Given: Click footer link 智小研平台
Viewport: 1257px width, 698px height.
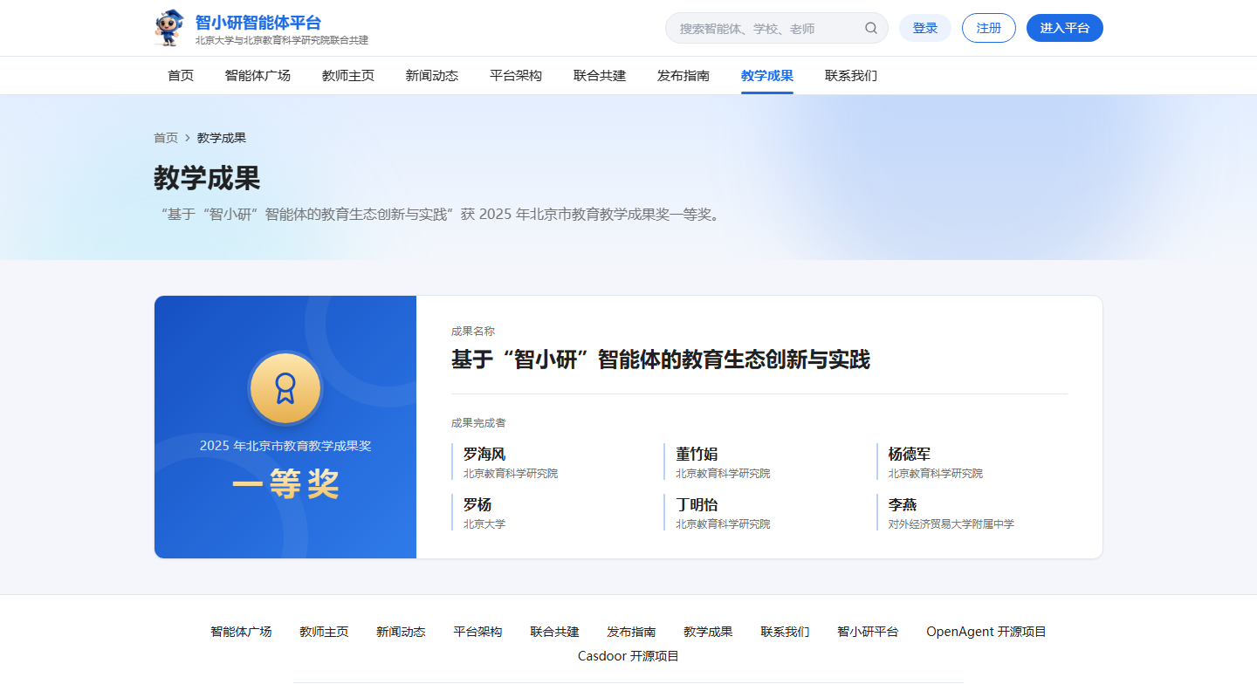Looking at the screenshot, I should click(x=868, y=632).
